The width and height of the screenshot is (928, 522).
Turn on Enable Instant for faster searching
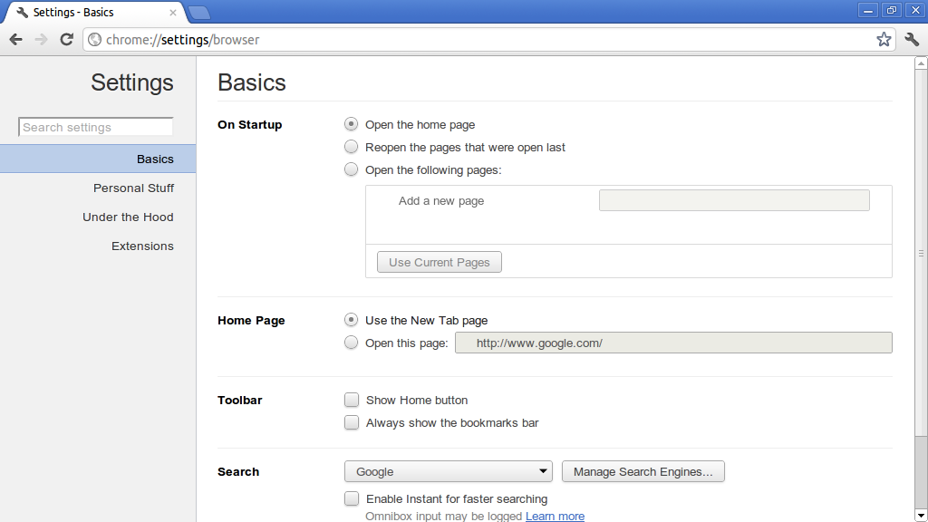[x=352, y=498]
